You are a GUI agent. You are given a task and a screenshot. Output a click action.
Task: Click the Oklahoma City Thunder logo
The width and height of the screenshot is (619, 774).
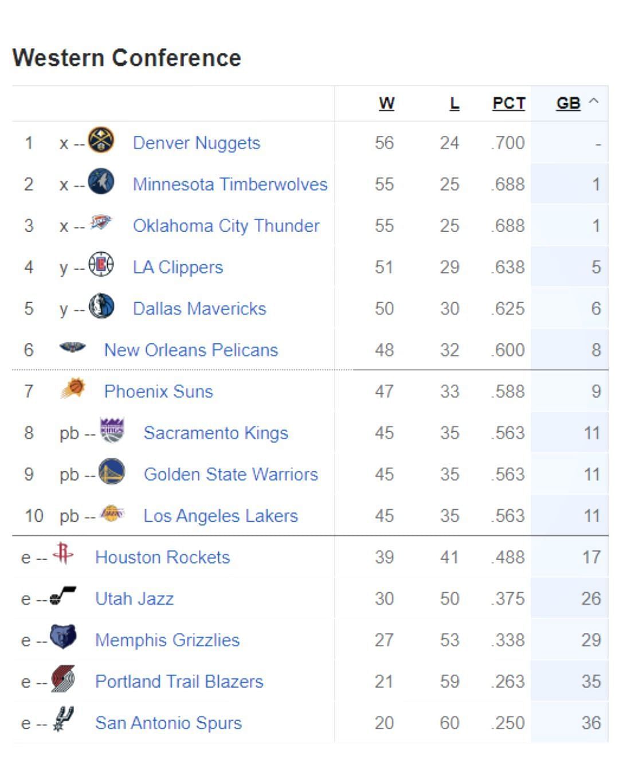tap(101, 222)
